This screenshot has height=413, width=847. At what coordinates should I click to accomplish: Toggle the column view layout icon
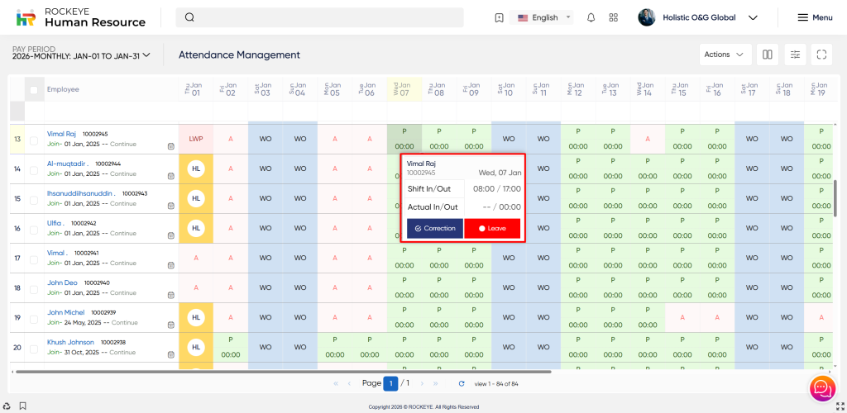[768, 55]
